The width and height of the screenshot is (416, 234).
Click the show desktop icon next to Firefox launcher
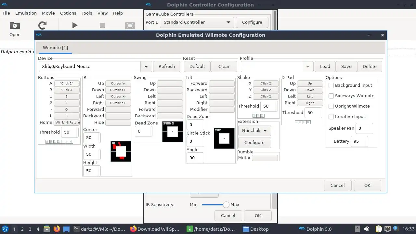pos(66,229)
